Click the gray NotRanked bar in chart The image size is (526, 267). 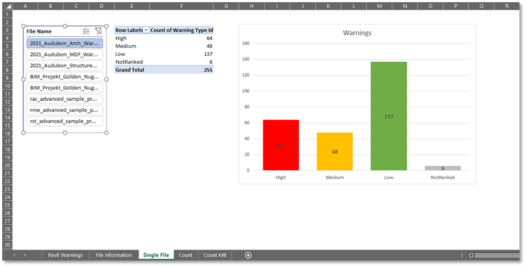443,168
